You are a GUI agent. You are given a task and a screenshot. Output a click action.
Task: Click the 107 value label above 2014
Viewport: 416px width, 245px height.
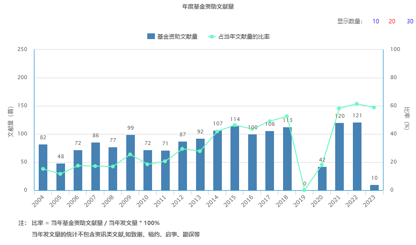pos(218,123)
